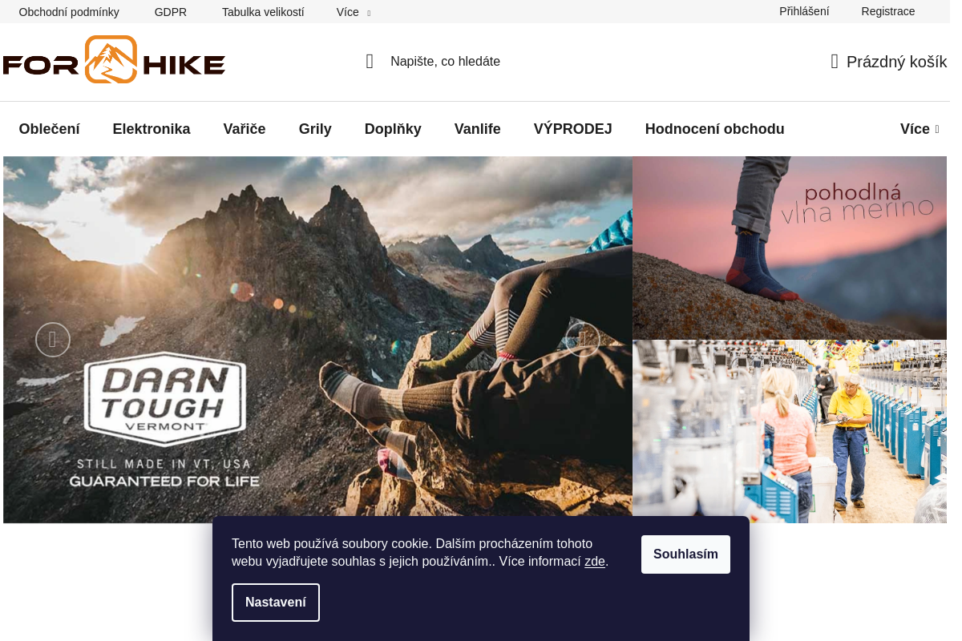Viewport: 962px width, 641px height.
Task: Accept cookies with Souhlasím button
Action: tap(685, 554)
